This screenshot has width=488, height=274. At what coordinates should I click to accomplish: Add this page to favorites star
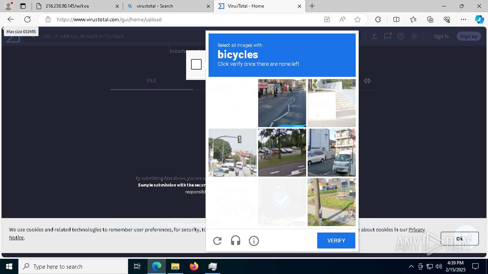click(358, 19)
